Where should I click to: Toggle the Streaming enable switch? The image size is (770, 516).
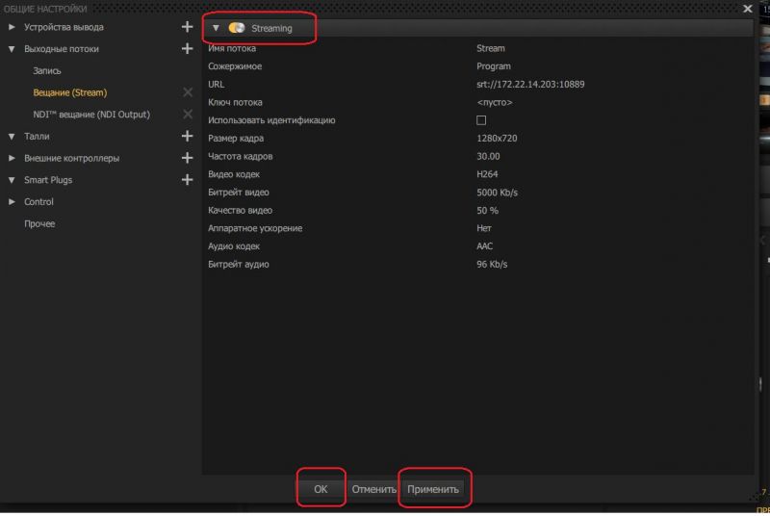click(x=237, y=28)
